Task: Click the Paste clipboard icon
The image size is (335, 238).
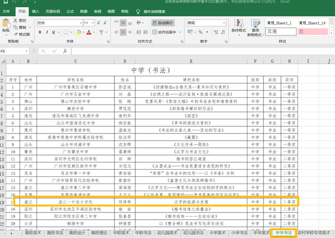Action: 6,23
